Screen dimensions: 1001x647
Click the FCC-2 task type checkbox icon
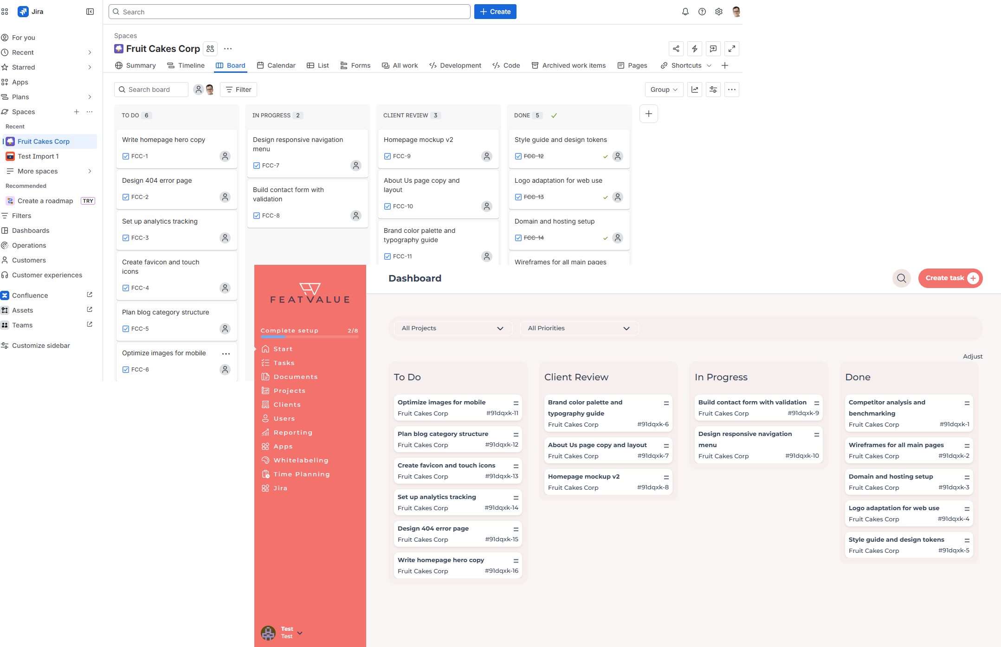(x=126, y=197)
